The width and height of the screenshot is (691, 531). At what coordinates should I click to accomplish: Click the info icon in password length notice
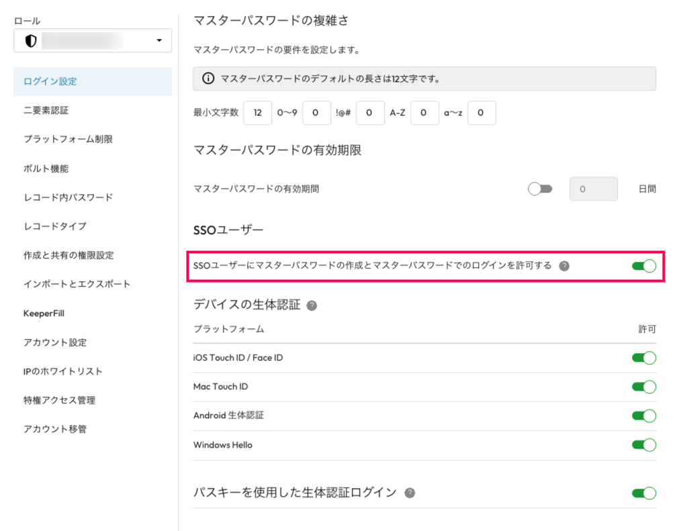pyautogui.click(x=208, y=79)
